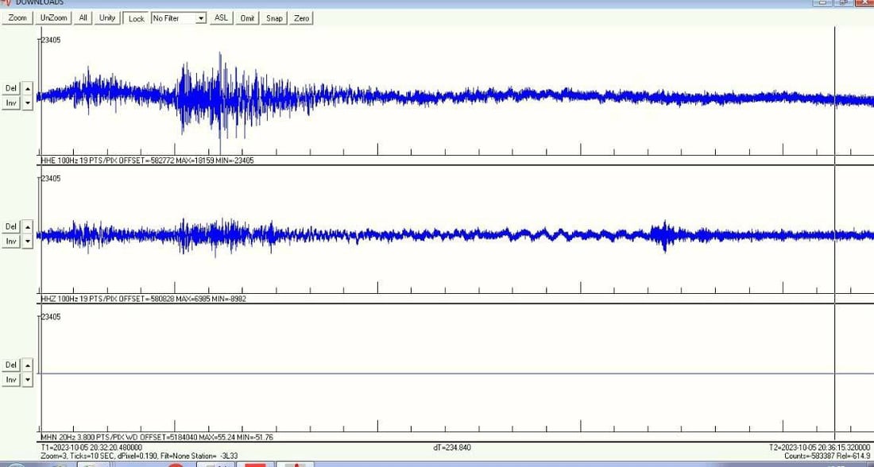Delete the HHE channel trace with Del
Viewport: 874px width, 467px height.
[x=11, y=88]
